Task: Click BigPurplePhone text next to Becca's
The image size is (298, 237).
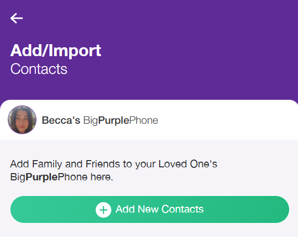Action: pyautogui.click(x=121, y=121)
